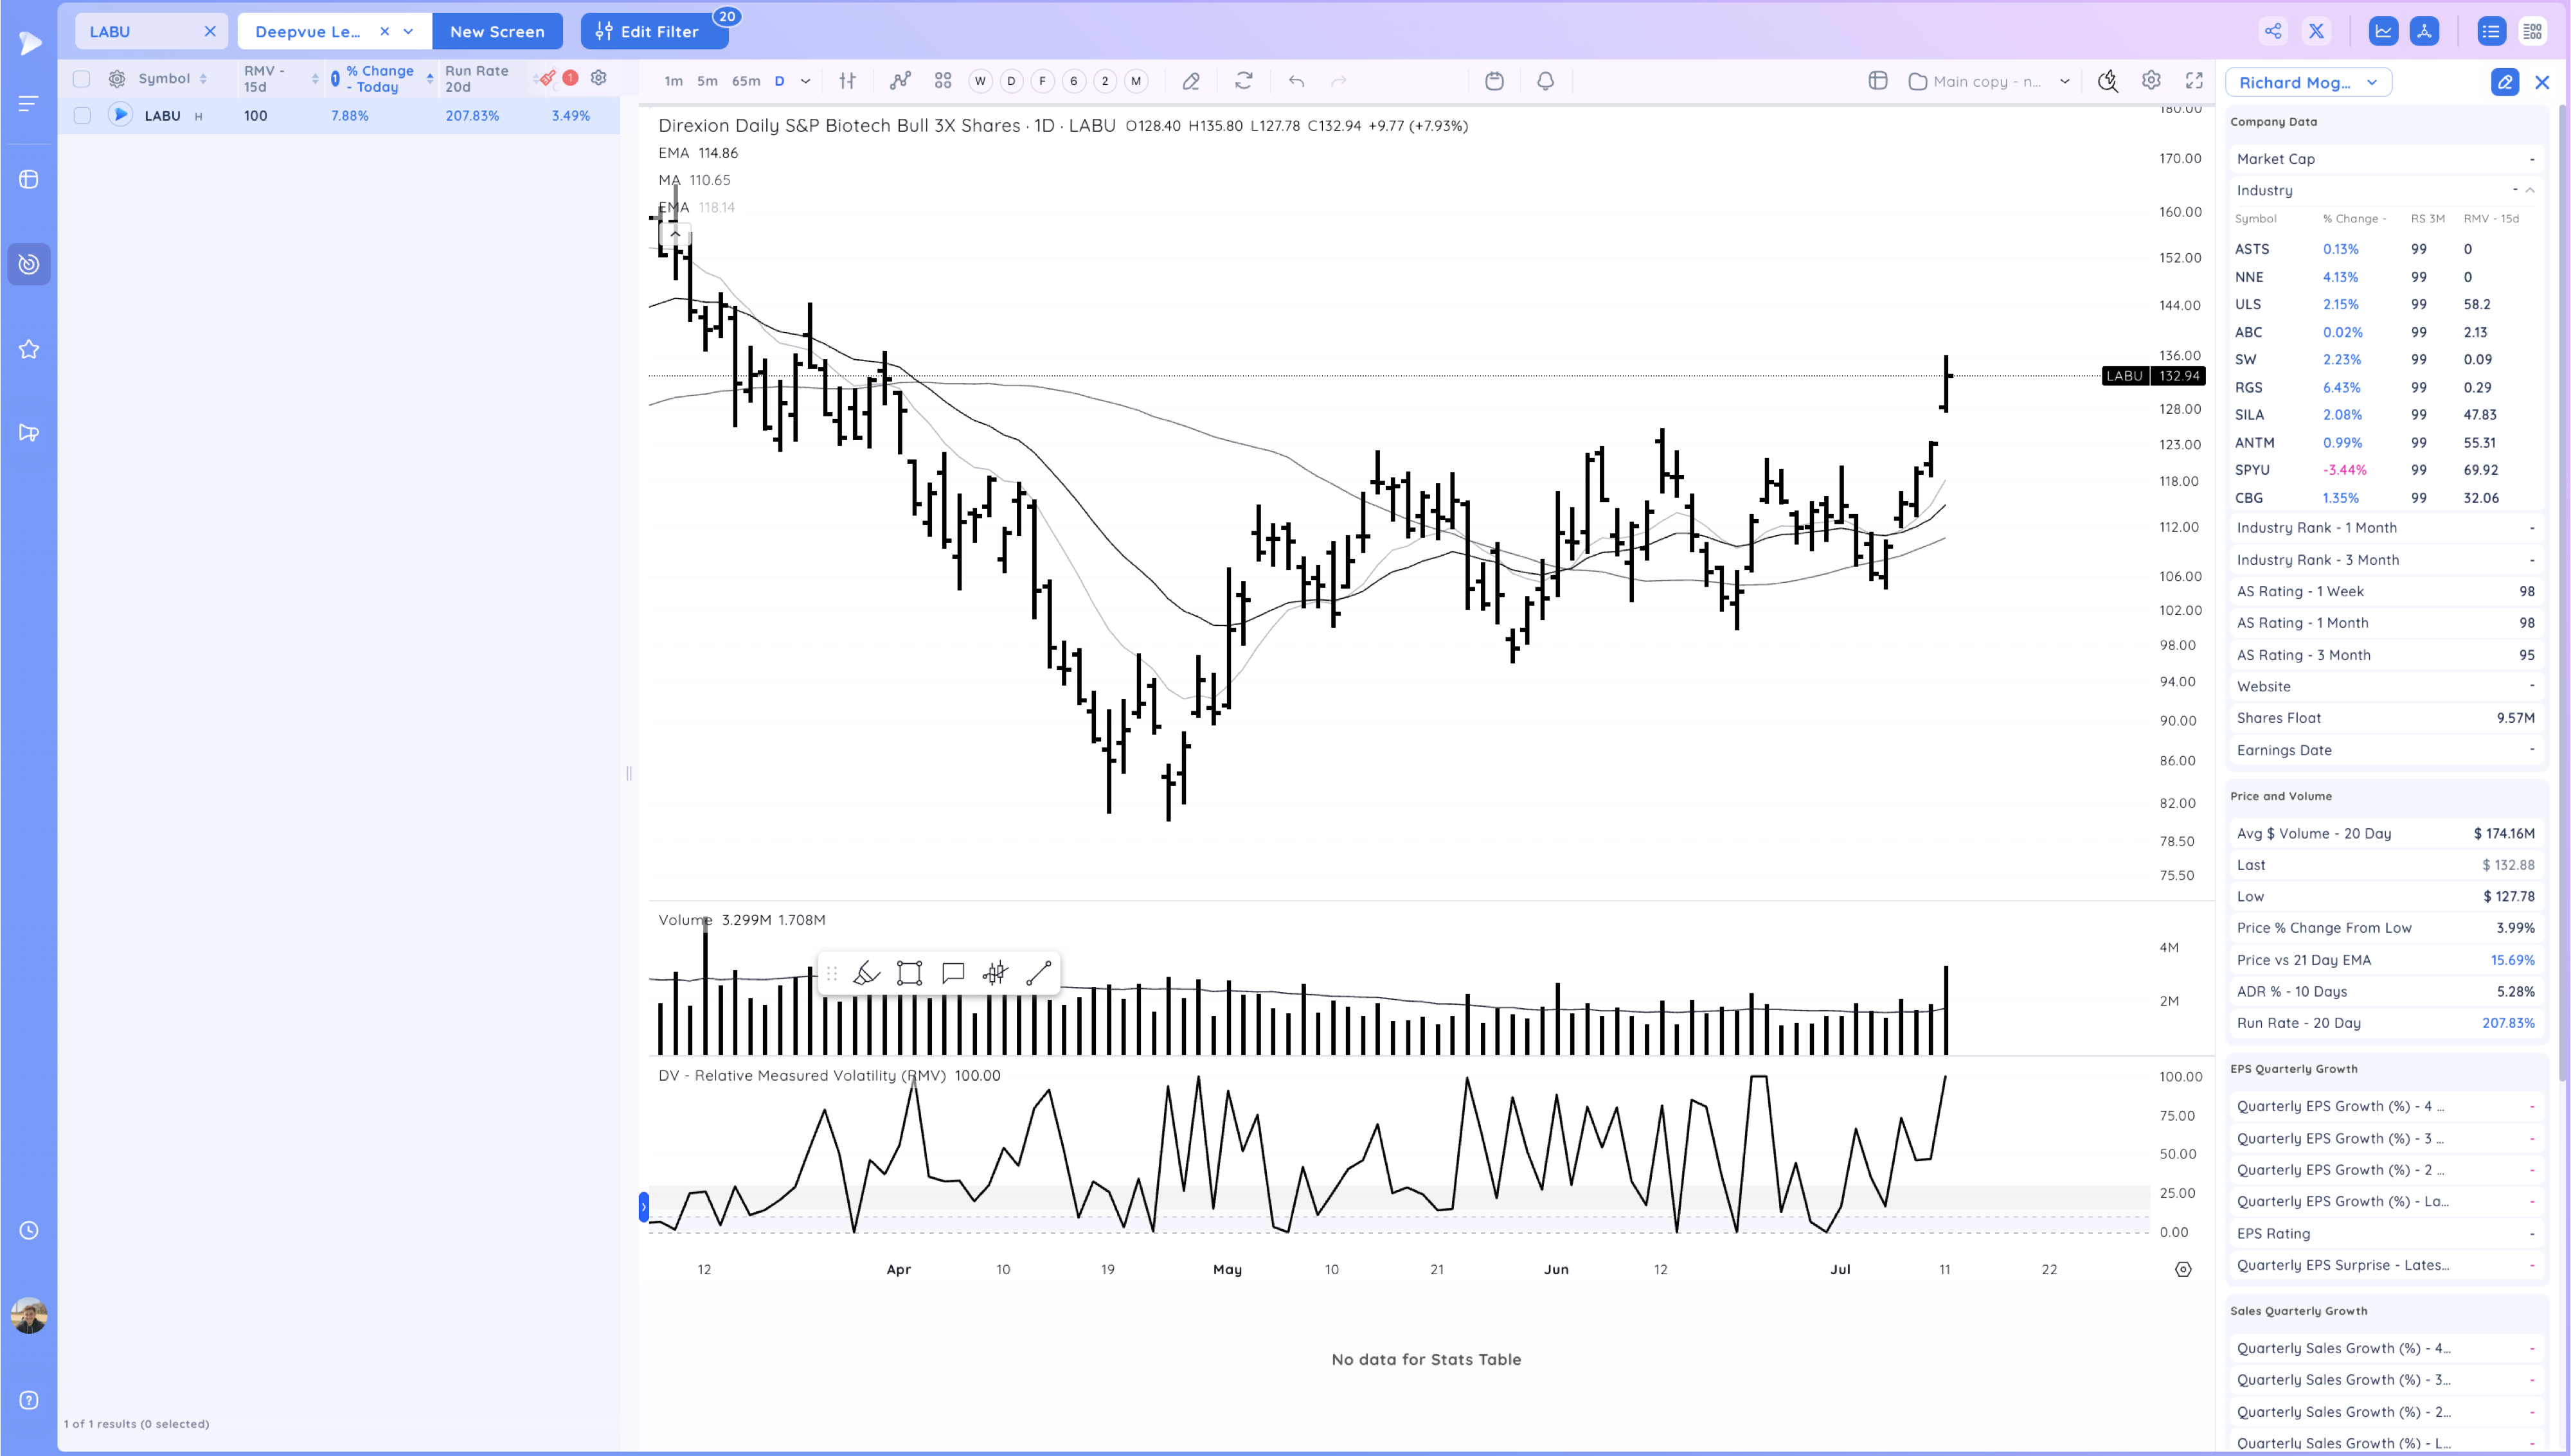The image size is (2571, 1456).
Task: Collapse the Industry section chevron
Action: coord(2530,190)
